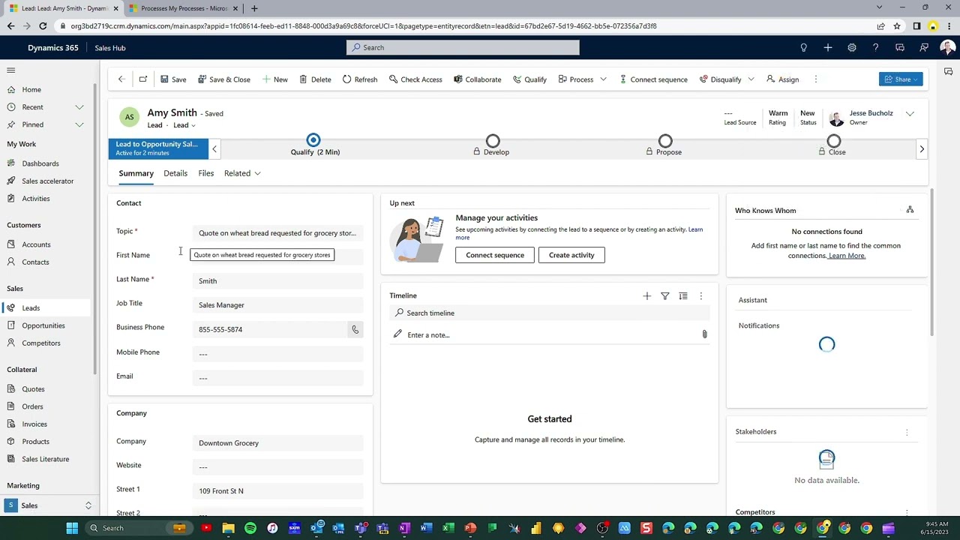Click the Last Name field Smith
The image size is (960, 540).
(x=277, y=281)
